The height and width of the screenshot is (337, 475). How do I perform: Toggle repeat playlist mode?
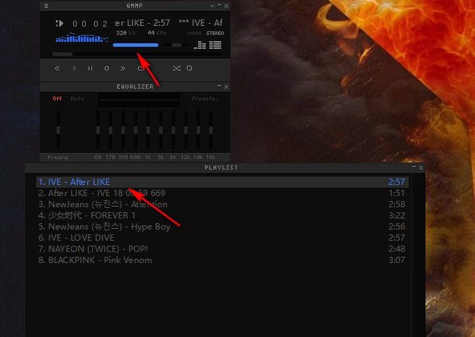(189, 68)
